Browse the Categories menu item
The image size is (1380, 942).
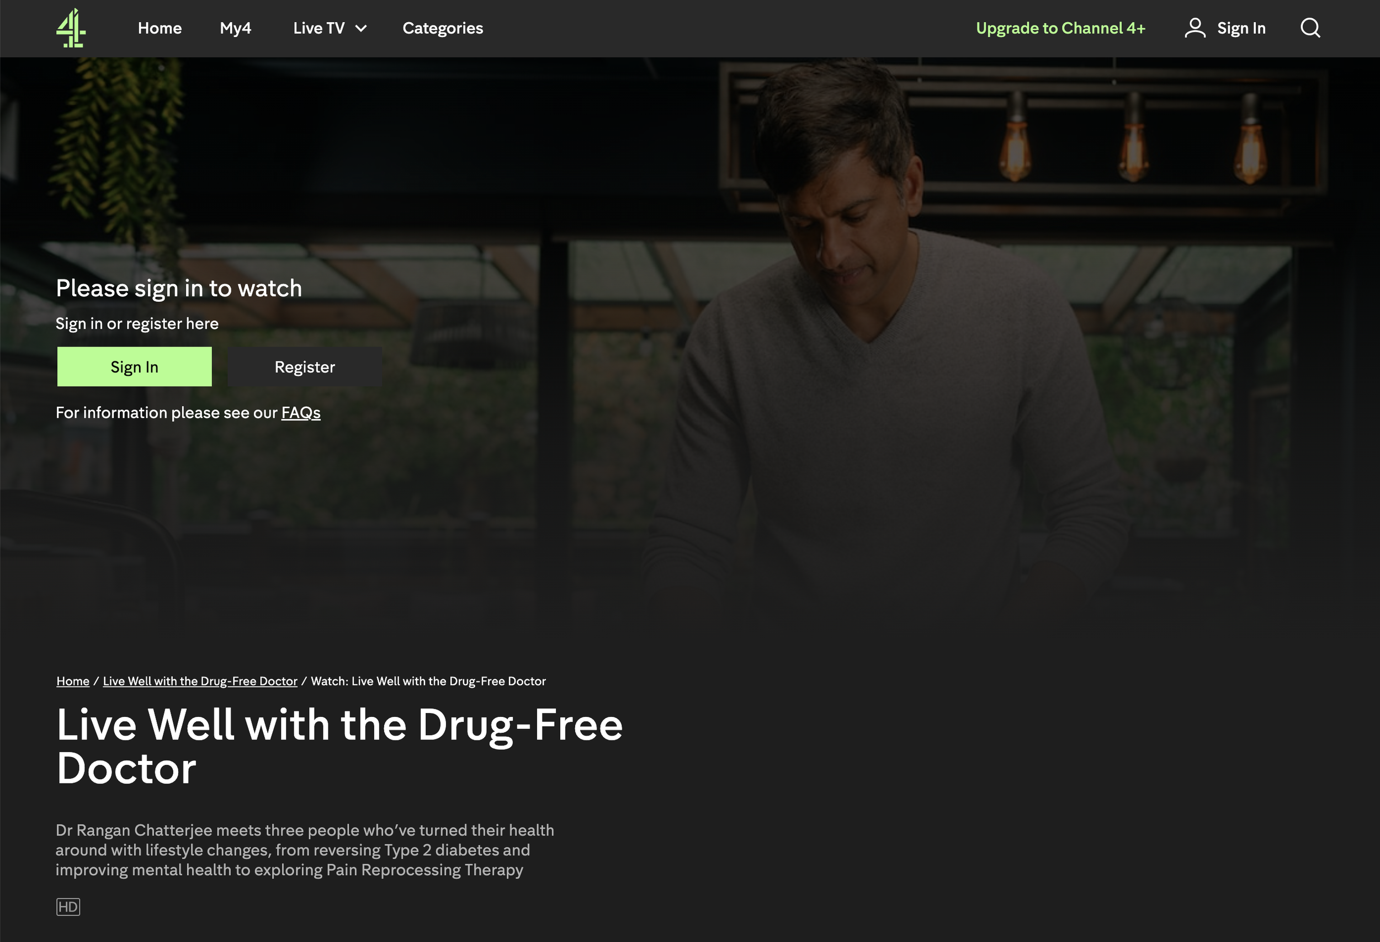point(442,28)
